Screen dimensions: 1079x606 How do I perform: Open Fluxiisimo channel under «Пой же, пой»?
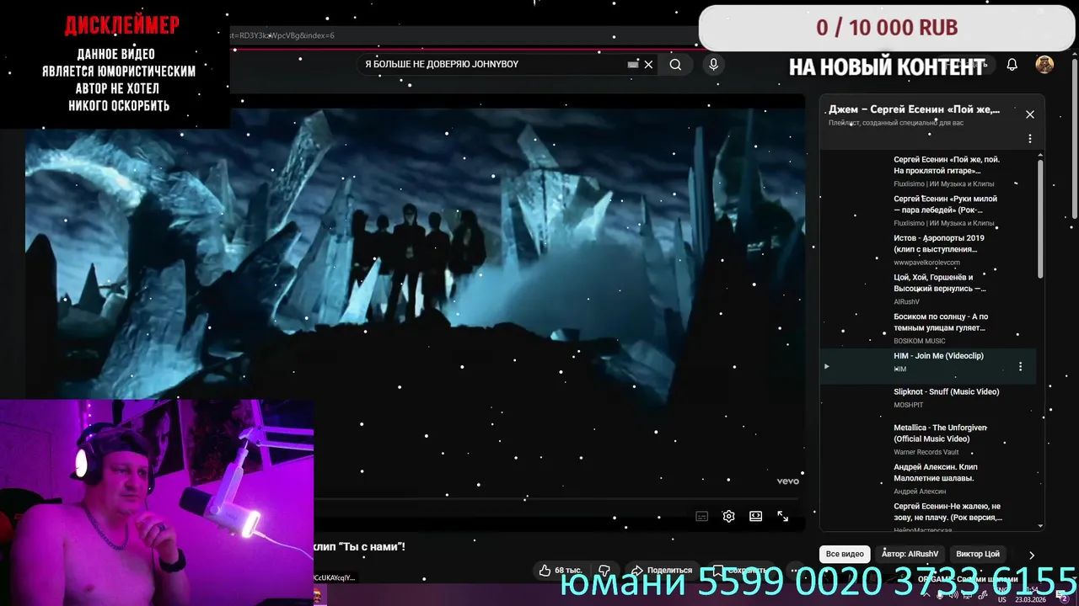coord(943,183)
